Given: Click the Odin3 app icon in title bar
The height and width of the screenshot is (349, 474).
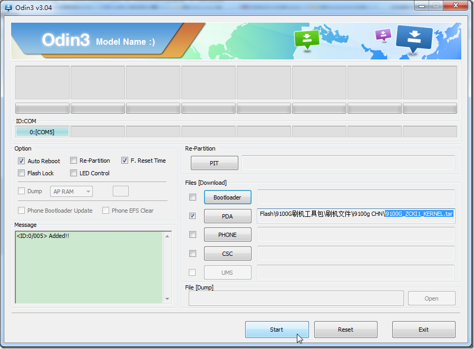Looking at the screenshot, I should (x=8, y=7).
